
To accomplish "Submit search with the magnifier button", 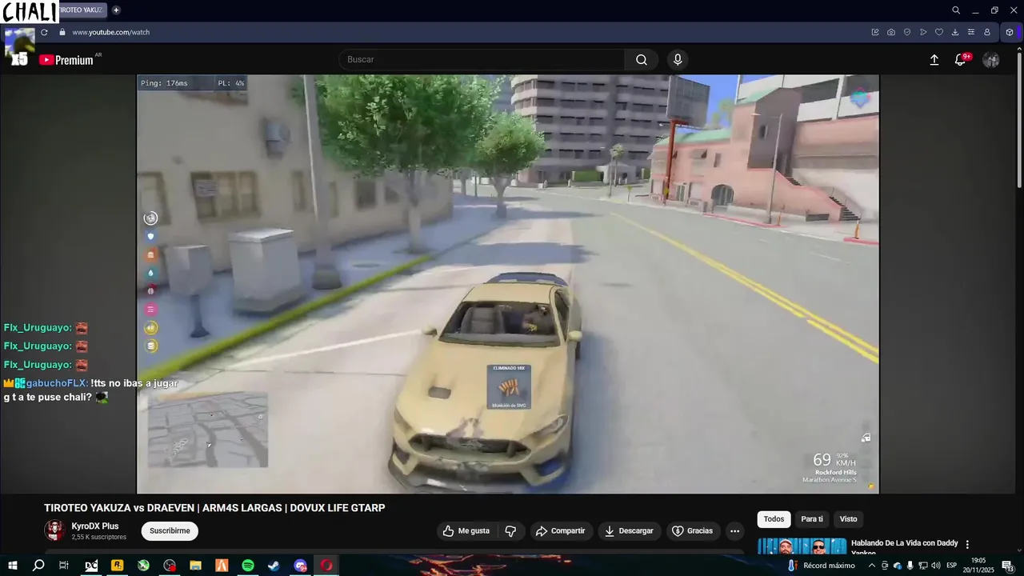I will coord(642,60).
